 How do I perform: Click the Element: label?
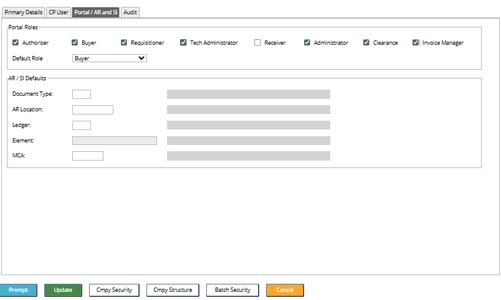pyautogui.click(x=23, y=141)
